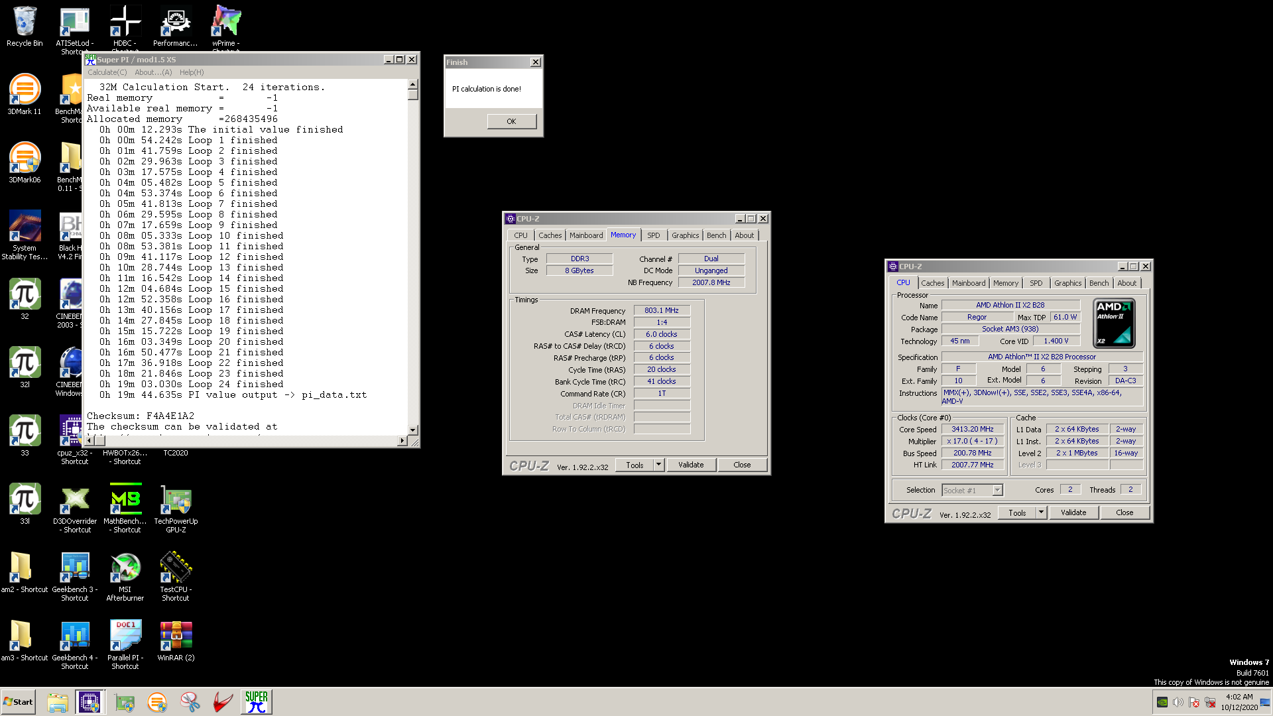Switch to Caches tab in Memory CPU-Z window
This screenshot has height=716, width=1273.
550,235
